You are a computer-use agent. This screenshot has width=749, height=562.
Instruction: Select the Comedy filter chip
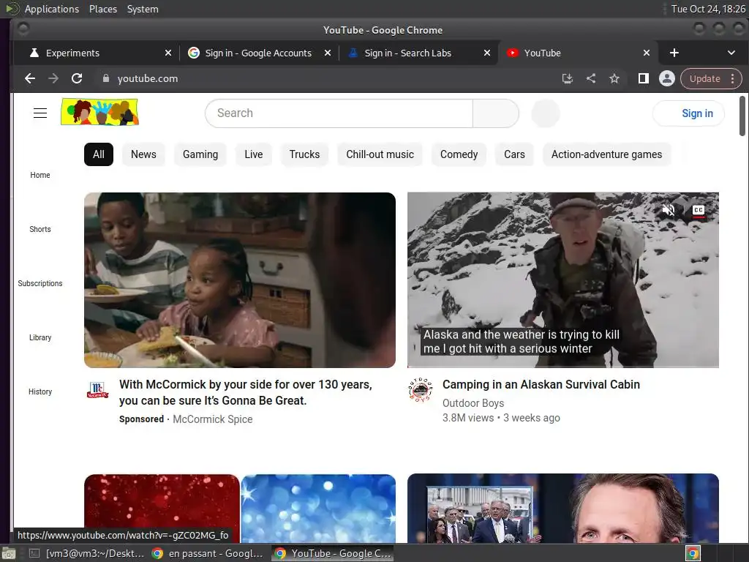[x=459, y=154]
